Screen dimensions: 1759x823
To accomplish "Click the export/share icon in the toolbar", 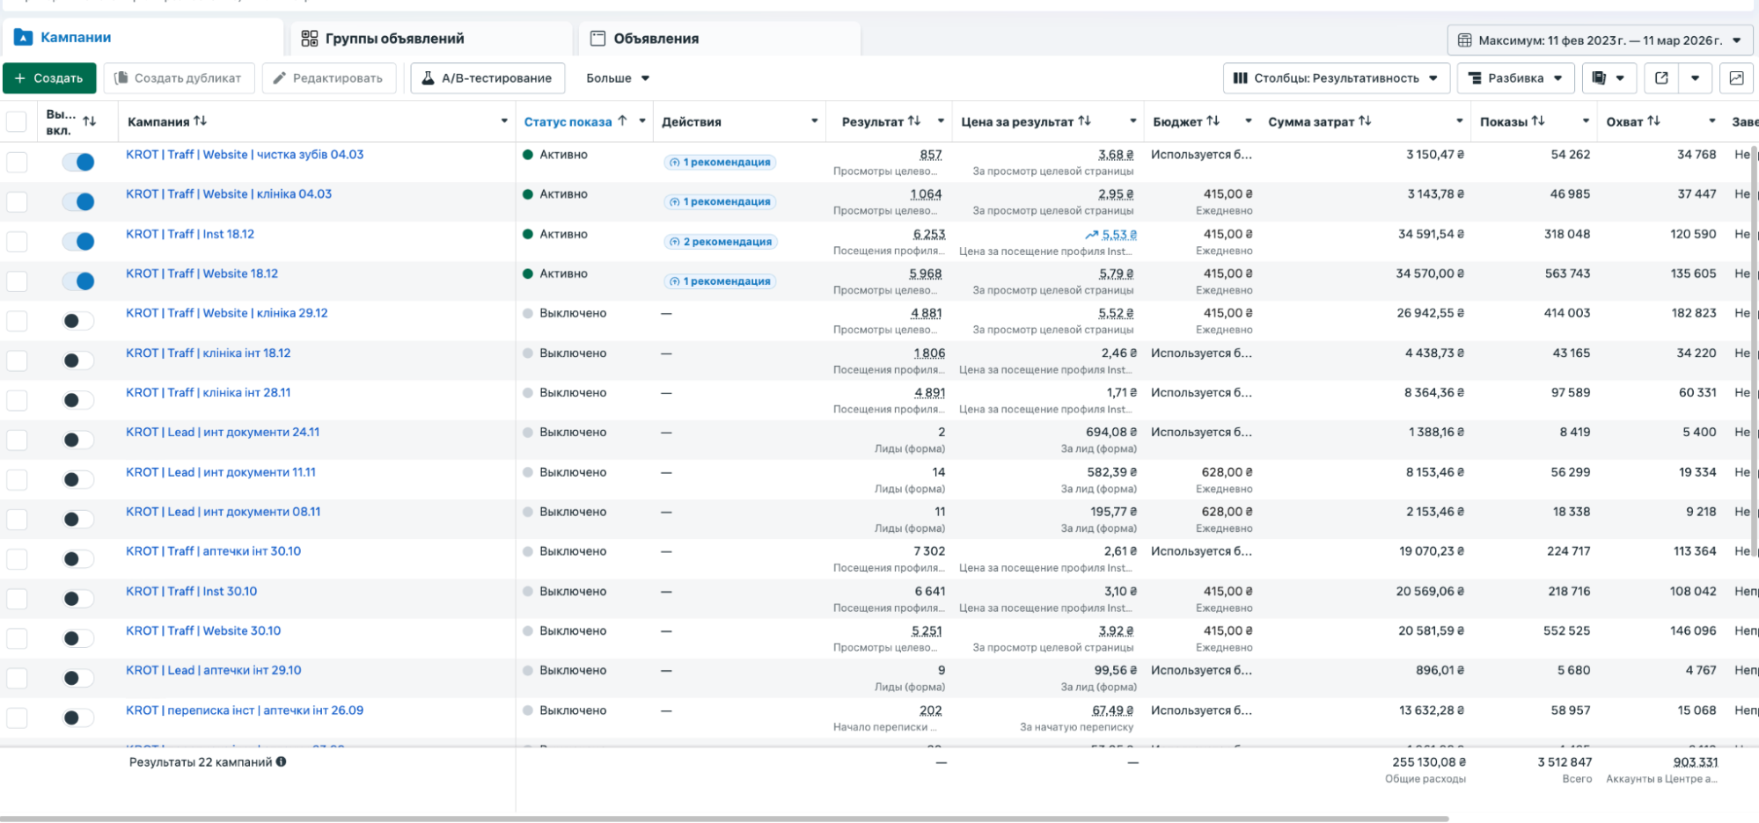I will 1661,78.
